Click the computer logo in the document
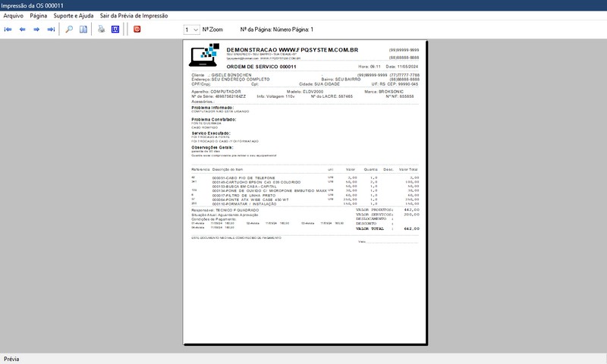Viewport: 607px width, 364px height. click(x=204, y=55)
